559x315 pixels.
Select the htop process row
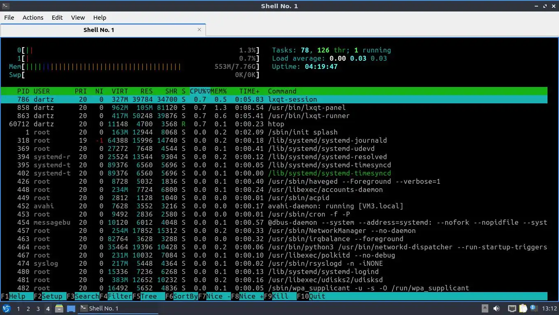click(274, 124)
